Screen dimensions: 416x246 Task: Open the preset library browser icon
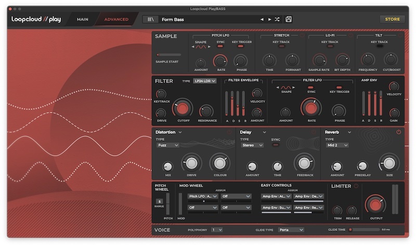point(151,19)
